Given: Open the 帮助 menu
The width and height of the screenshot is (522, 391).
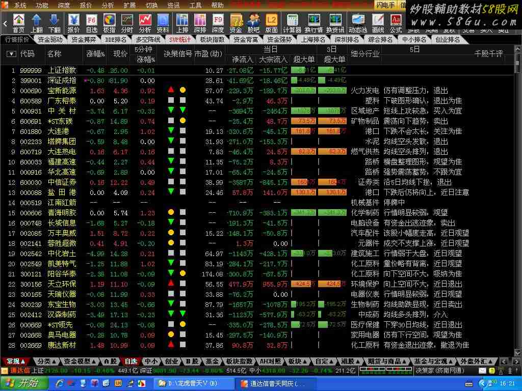Looking at the screenshot, I should click(217, 5).
